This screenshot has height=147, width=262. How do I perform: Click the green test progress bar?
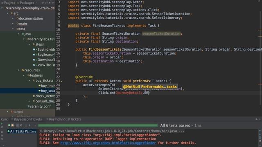[98, 125]
